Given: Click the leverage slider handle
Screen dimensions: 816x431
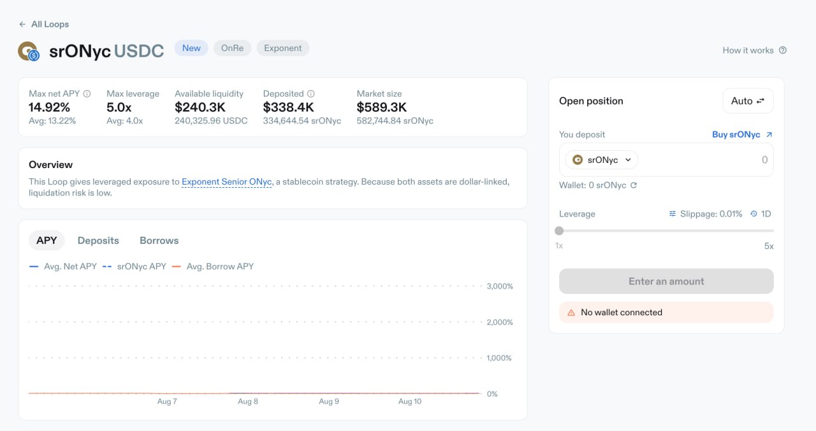Looking at the screenshot, I should [x=559, y=230].
